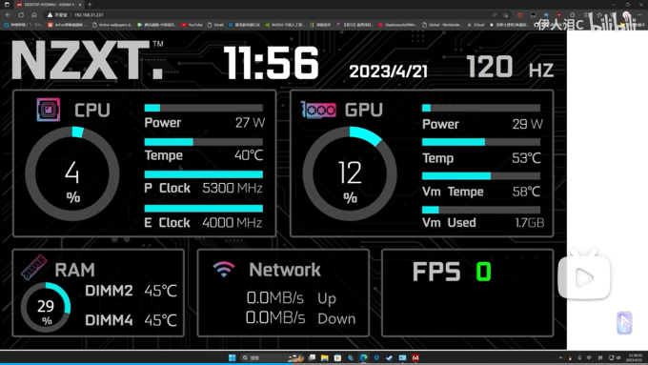
Task: Click the AIDA64 icon in the taskbar
Action: 415,357
